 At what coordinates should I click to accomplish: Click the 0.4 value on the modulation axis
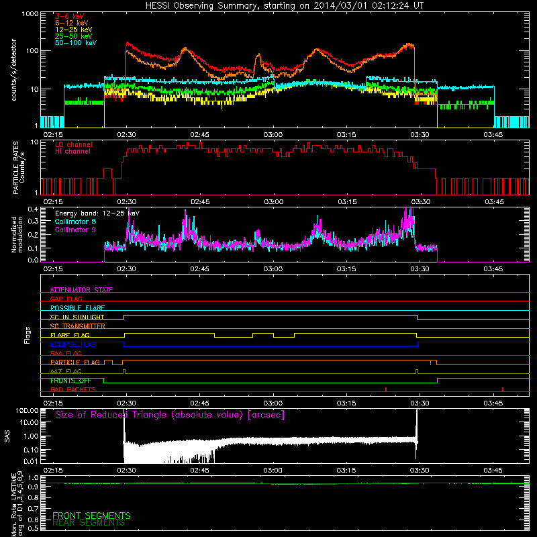(x=33, y=209)
